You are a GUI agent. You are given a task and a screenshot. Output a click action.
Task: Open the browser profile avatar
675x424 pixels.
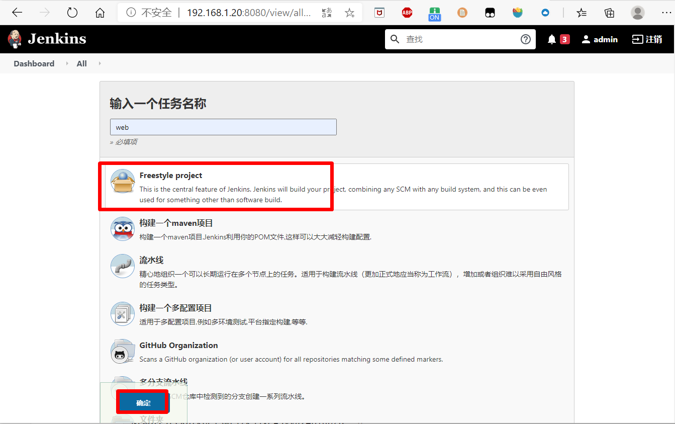638,13
